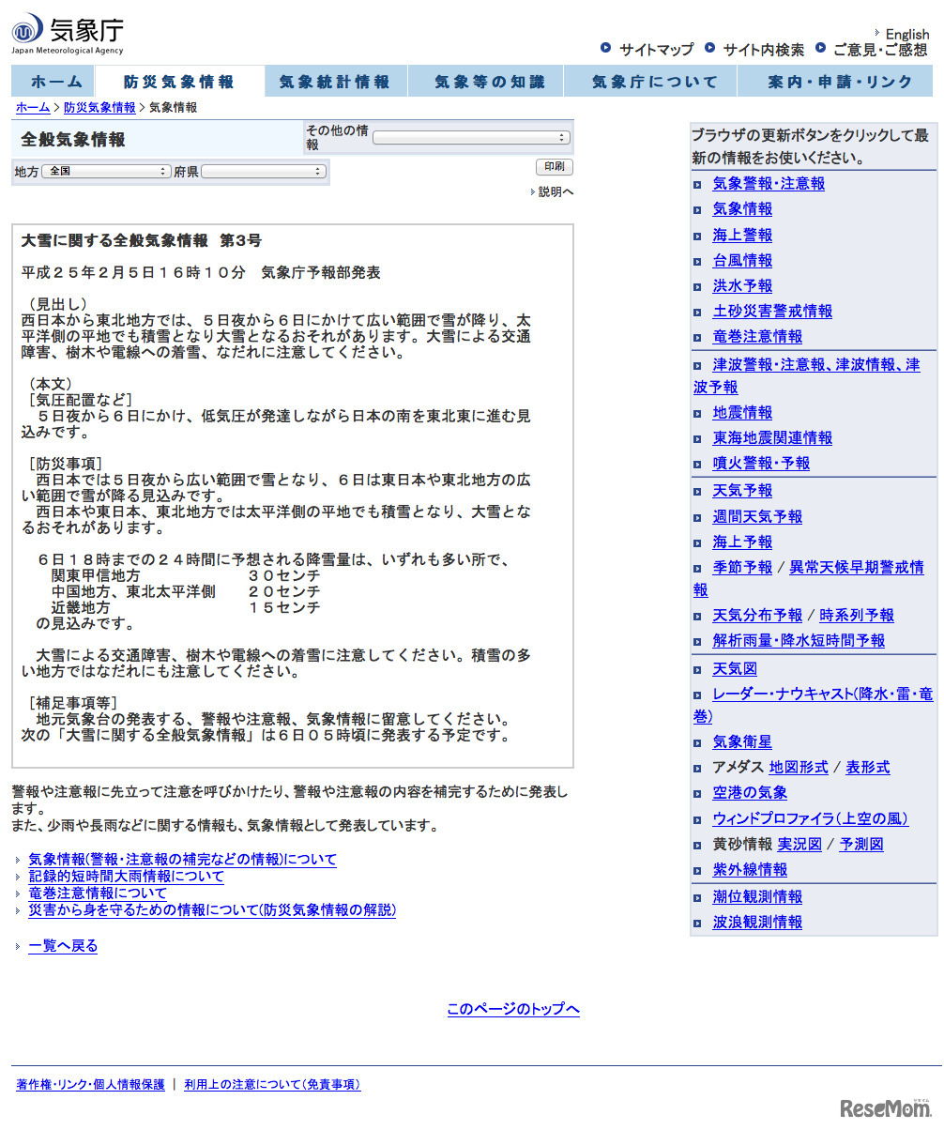Image resolution: width=944 pixels, height=1130 pixels.
Task: Open 記録的短時間大雨情報について link
Action: [126, 877]
